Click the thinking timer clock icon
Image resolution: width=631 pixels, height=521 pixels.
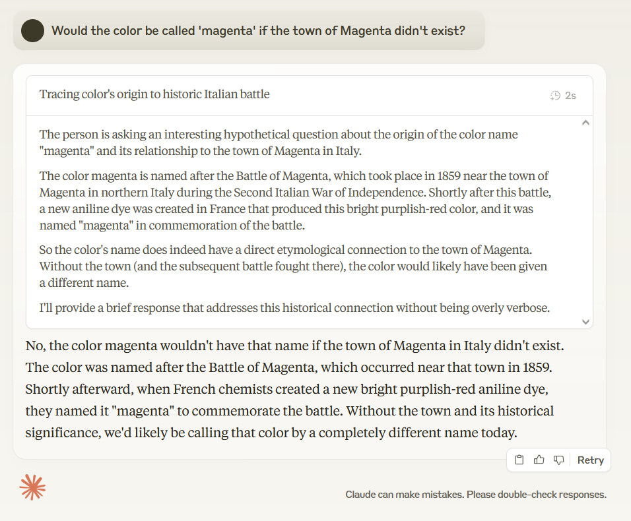coord(555,96)
